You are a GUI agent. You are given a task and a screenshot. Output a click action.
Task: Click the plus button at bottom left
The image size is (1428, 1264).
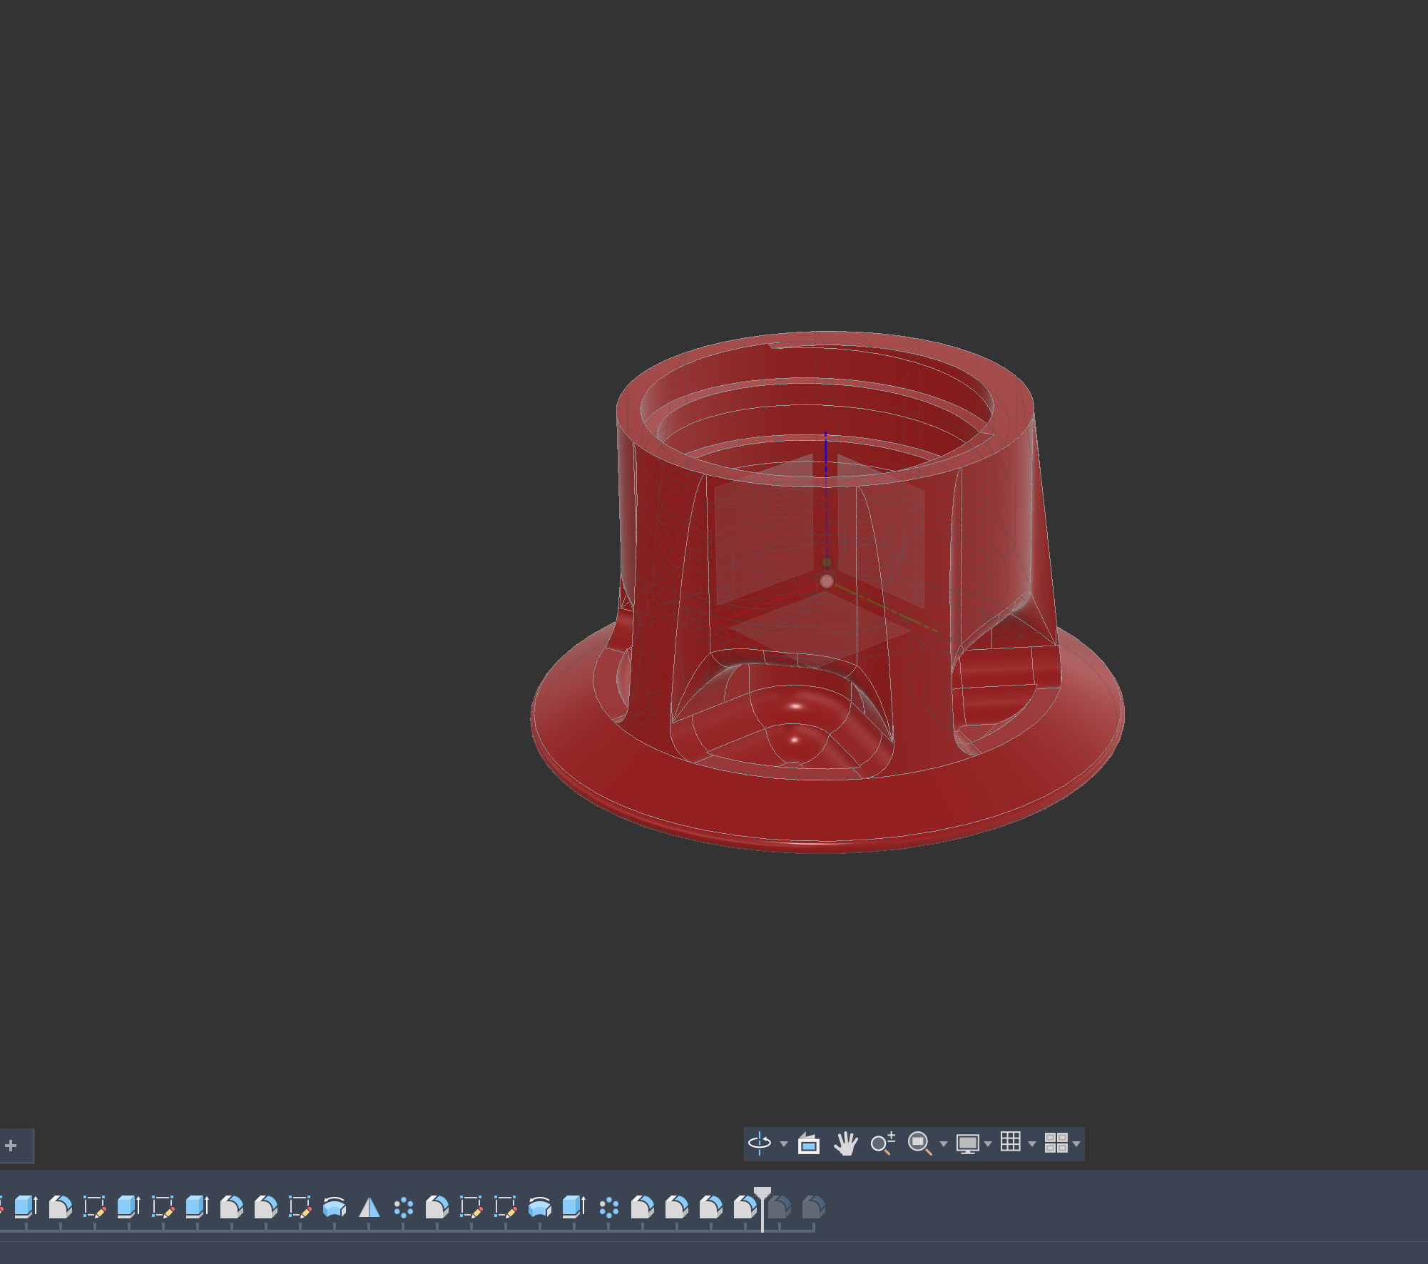pyautogui.click(x=11, y=1146)
